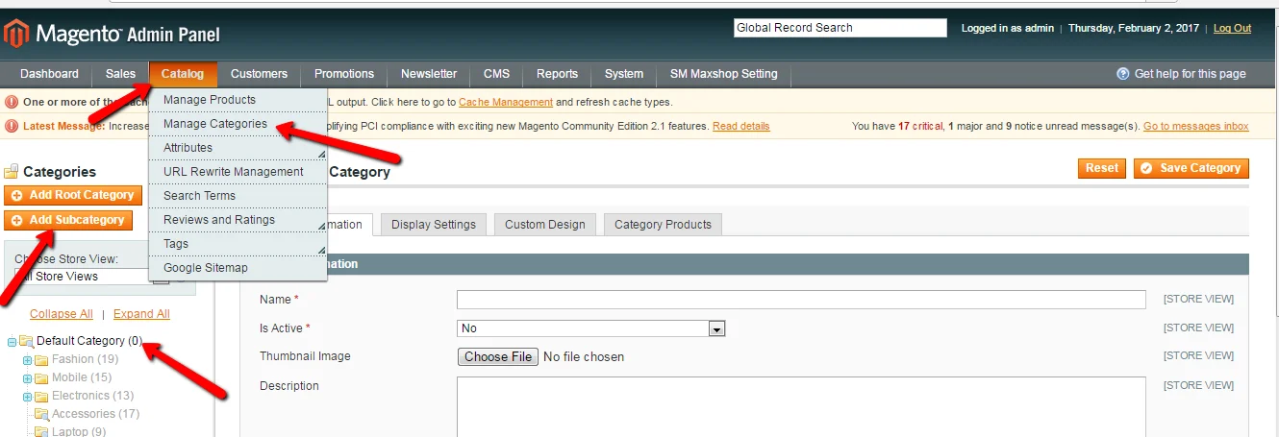Open the Customers menu
The height and width of the screenshot is (437, 1279).
coord(259,74)
